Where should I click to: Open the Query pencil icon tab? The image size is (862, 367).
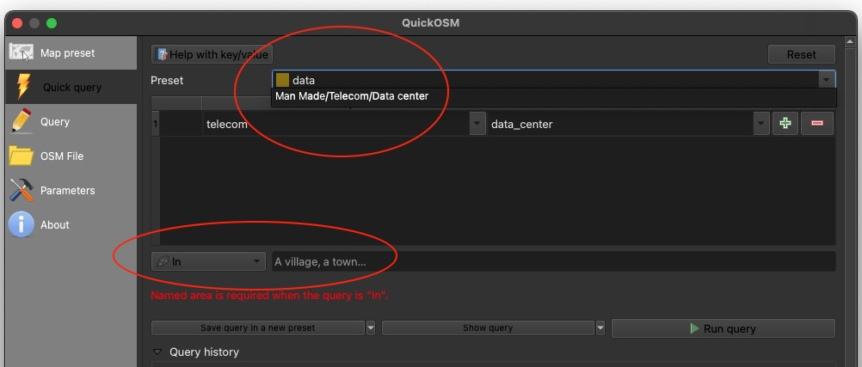22,121
